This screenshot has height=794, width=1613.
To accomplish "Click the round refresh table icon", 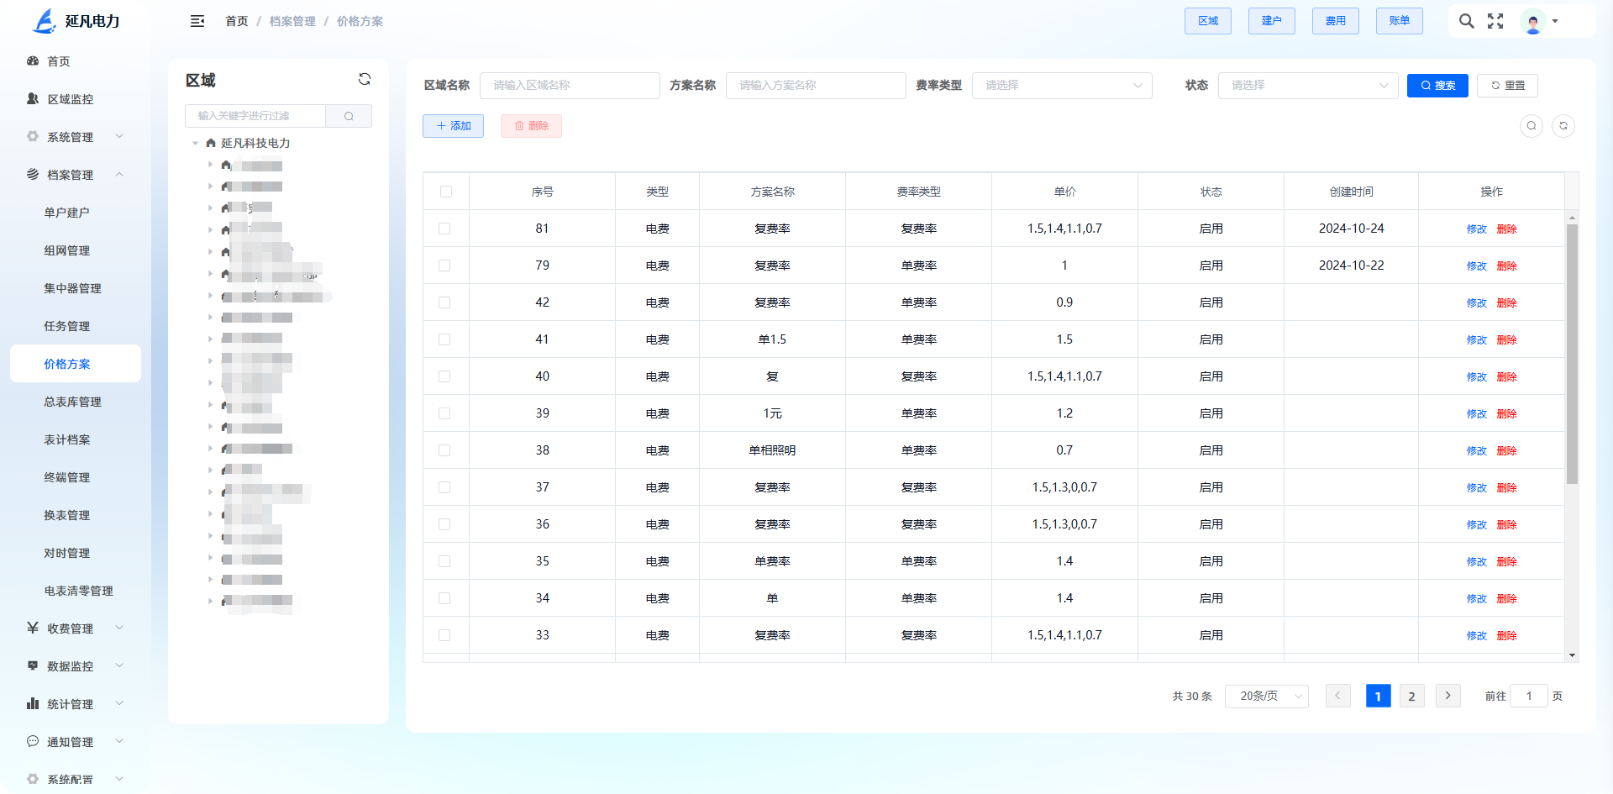I will click(x=1563, y=126).
